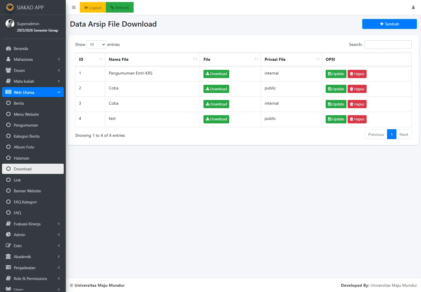
Task: Sort table by ID column arrows
Action: (101, 59)
